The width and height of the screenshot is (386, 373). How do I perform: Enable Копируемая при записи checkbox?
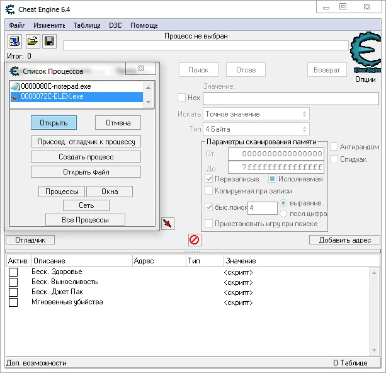click(x=209, y=191)
